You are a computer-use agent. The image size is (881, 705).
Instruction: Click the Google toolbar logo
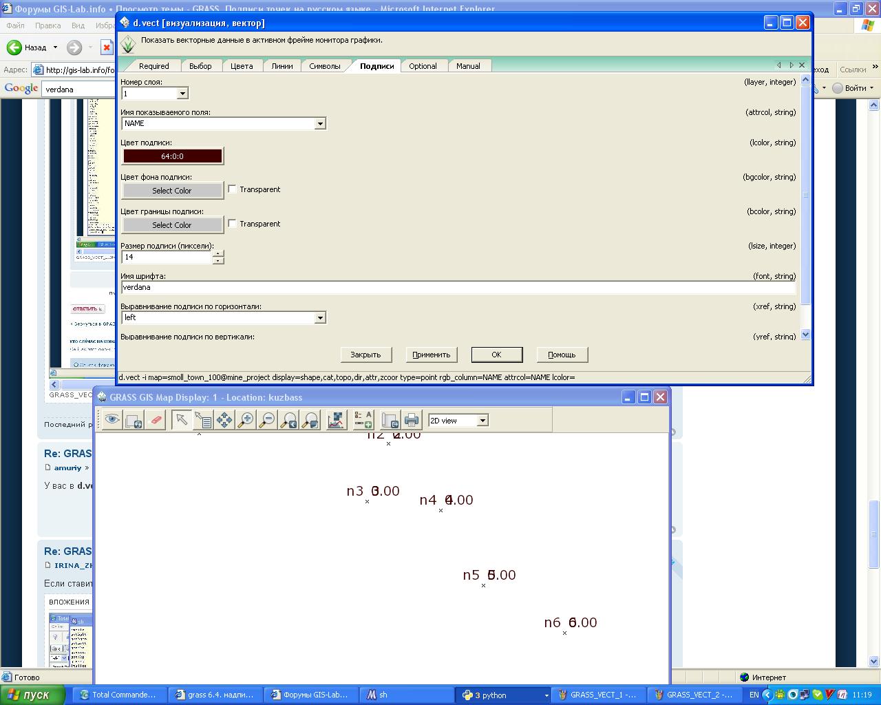click(21, 88)
